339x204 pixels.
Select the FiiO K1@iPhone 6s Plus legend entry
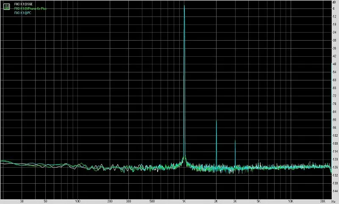point(30,8)
